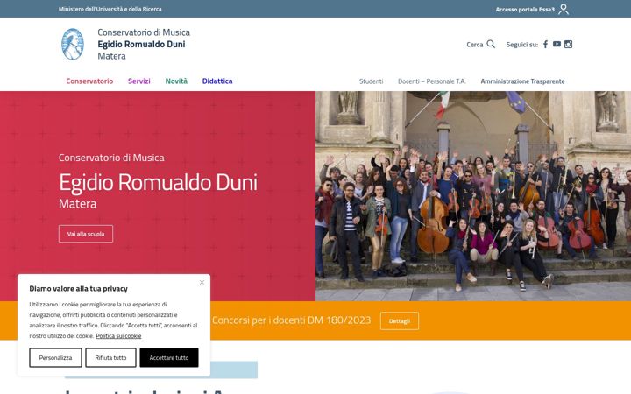Open Amministrazione Trasparente link
Viewport: 631px width, 394px height.
click(522, 81)
